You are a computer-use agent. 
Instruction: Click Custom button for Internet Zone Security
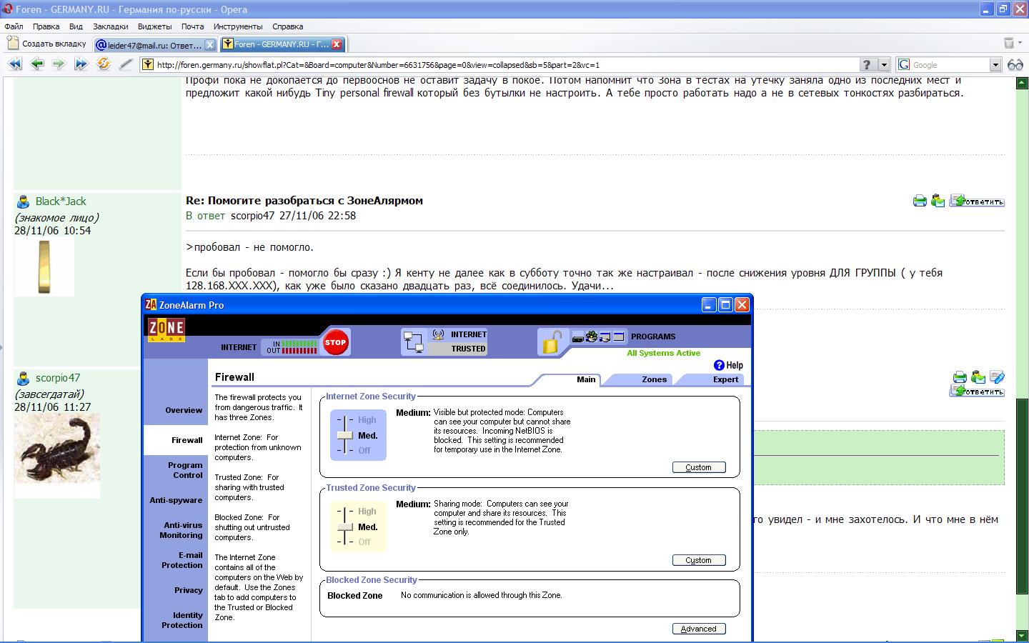click(x=698, y=467)
